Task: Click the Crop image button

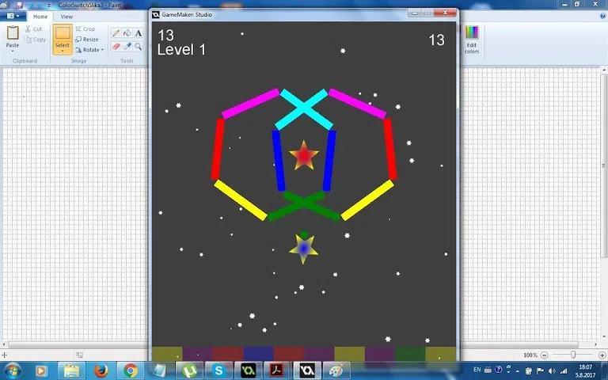Action: tap(85, 29)
